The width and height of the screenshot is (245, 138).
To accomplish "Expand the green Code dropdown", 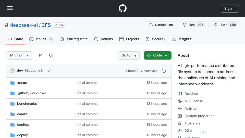I will click(157, 55).
